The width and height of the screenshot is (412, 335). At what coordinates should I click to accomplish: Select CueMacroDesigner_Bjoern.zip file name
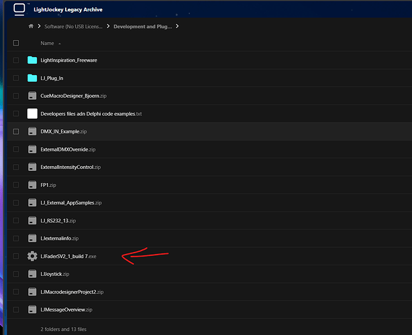(74, 96)
